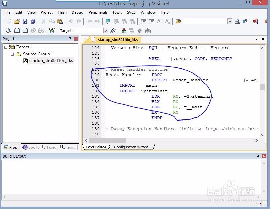Open the find text combo box dropdown

[x=229, y=21]
